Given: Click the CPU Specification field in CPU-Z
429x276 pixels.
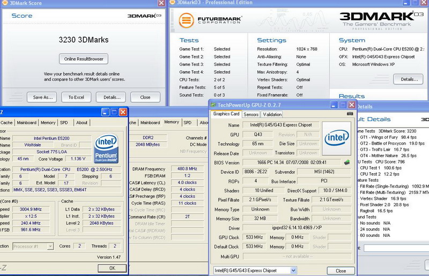Looking at the screenshot, I should pos(66,169).
